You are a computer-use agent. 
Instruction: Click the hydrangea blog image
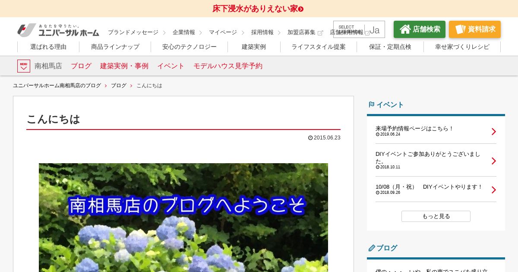(x=183, y=218)
